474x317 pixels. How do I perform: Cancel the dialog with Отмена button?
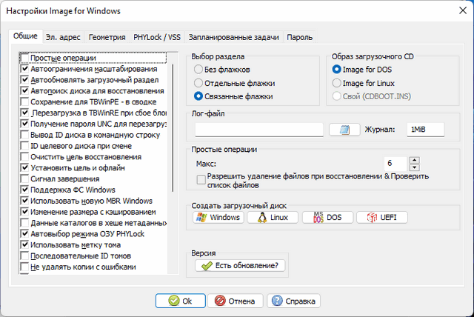click(x=236, y=301)
